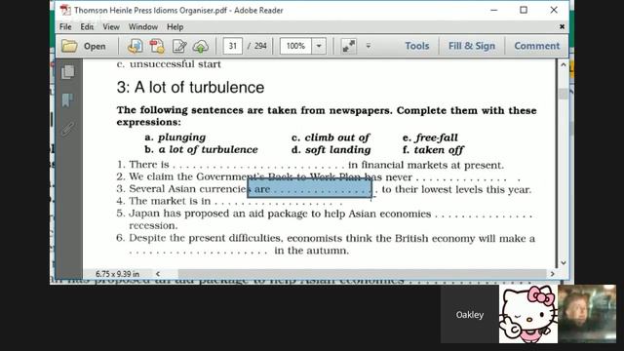Click the horizontal scrollbar right arrow

[553, 274]
